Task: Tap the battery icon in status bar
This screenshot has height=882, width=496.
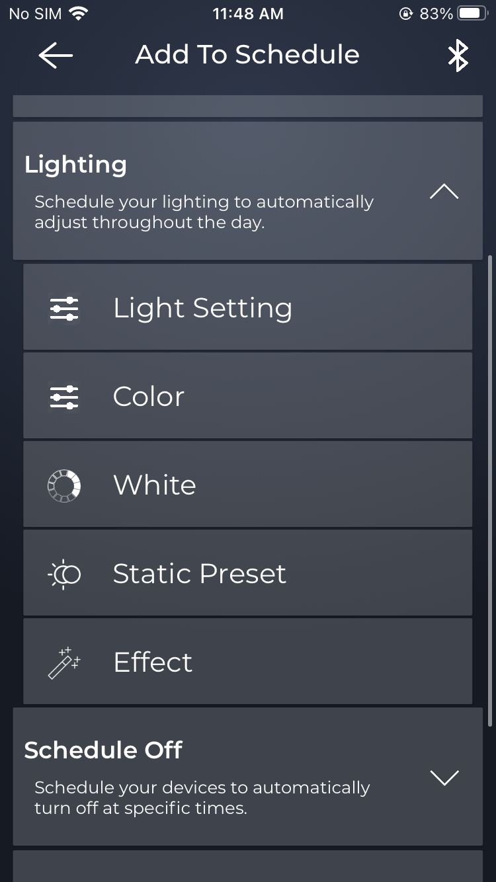Action: click(x=472, y=13)
